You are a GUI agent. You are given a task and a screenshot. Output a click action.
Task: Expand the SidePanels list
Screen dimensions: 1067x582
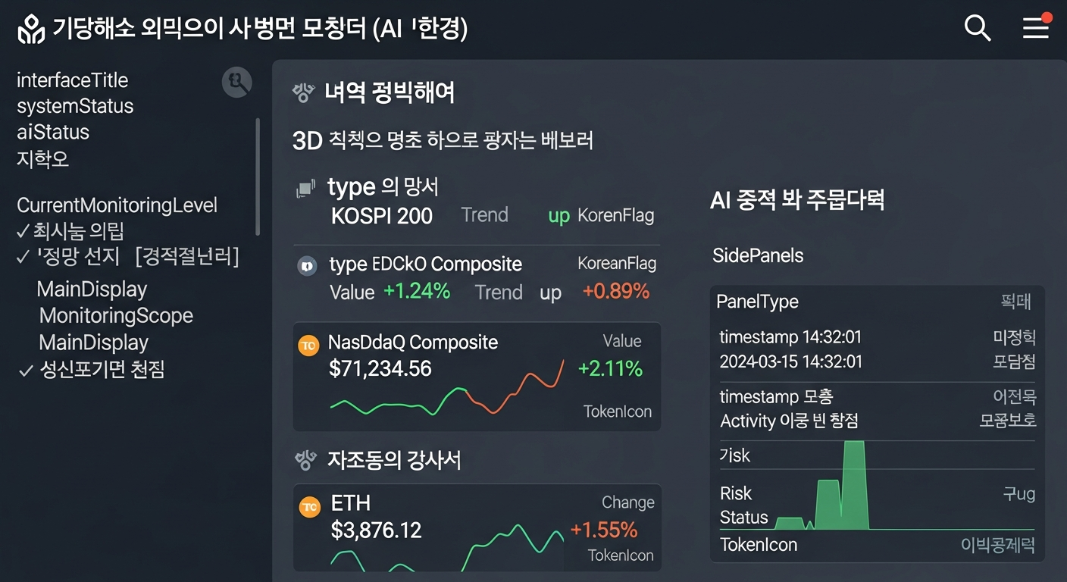pyautogui.click(x=758, y=256)
